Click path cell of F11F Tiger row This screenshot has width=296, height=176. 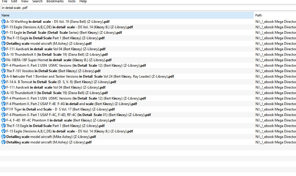(275, 109)
